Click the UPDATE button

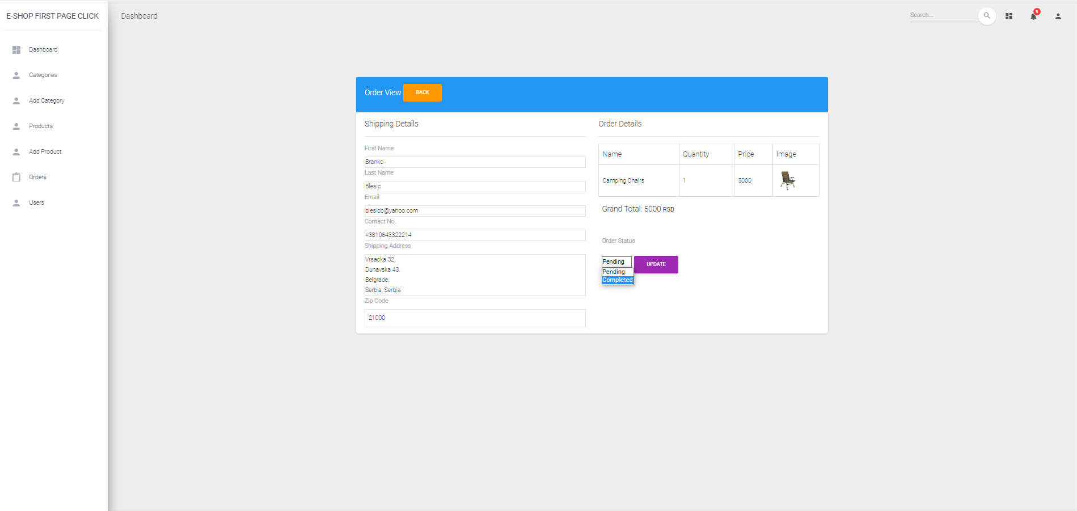pos(656,264)
